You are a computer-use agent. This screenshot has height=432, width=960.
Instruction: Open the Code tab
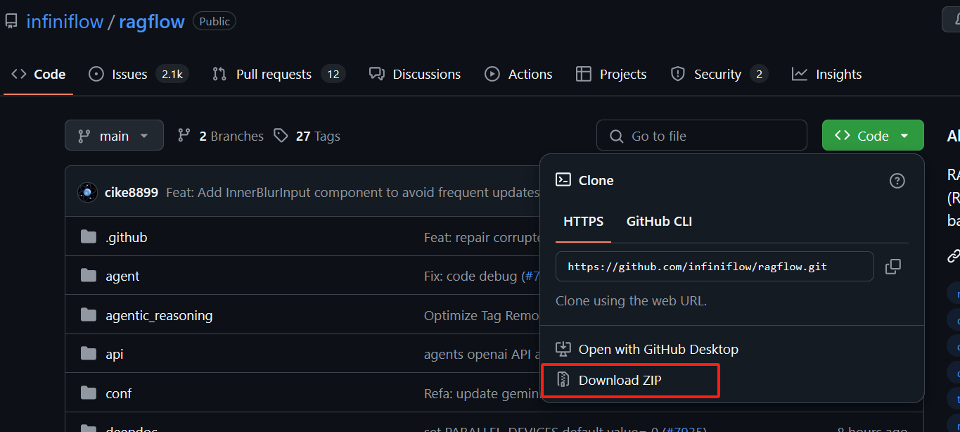click(x=39, y=74)
